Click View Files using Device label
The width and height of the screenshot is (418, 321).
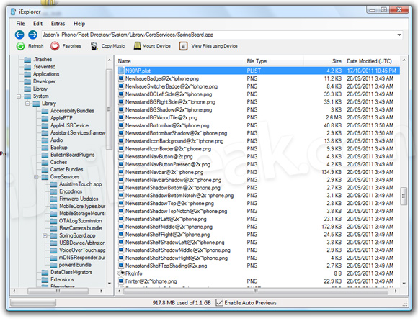click(x=214, y=46)
